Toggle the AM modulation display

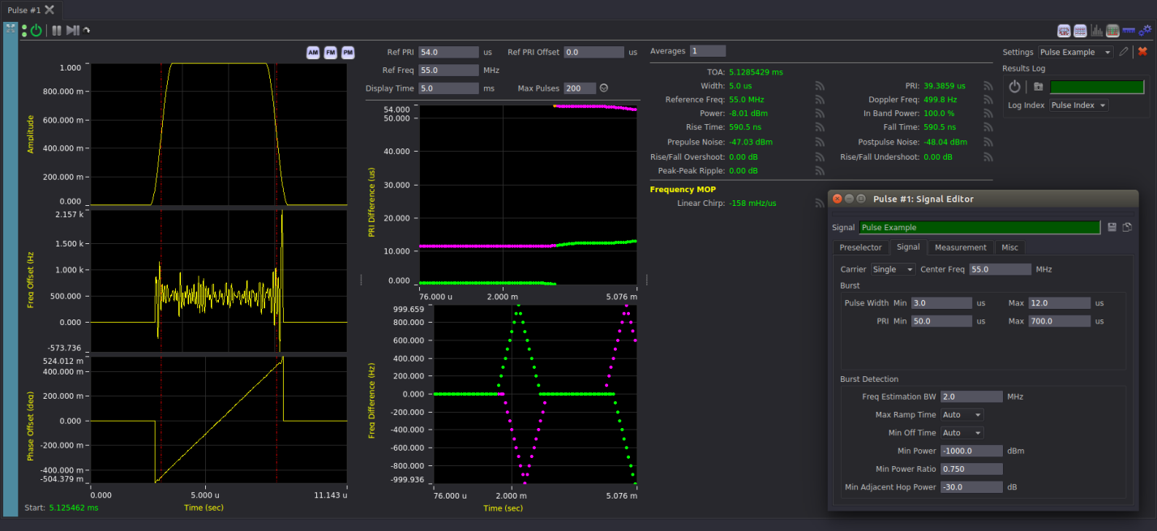[x=313, y=52]
